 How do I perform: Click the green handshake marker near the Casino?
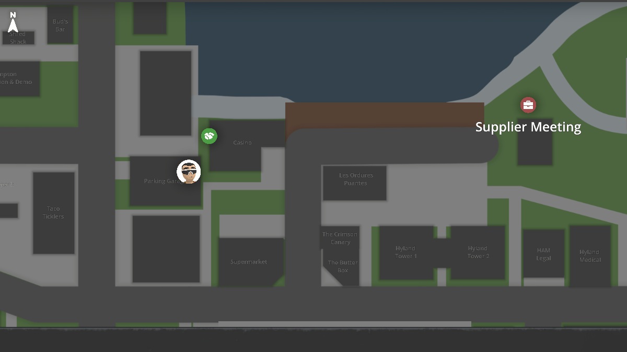[x=209, y=136]
